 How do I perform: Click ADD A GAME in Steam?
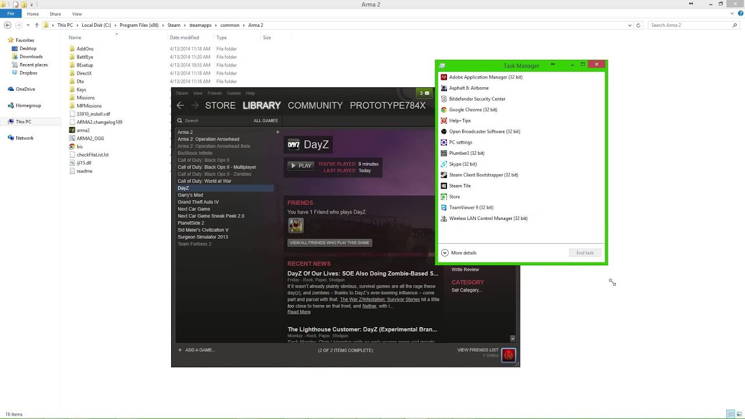196,350
